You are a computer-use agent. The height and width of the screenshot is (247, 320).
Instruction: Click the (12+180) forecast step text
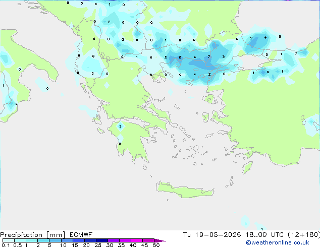coord(304,235)
